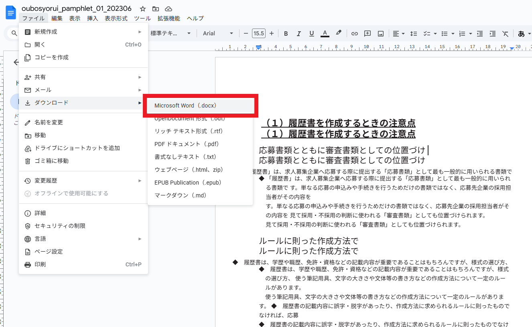532x327 pixels.
Task: Click the ファイル menu
Action: pyautogui.click(x=33, y=18)
